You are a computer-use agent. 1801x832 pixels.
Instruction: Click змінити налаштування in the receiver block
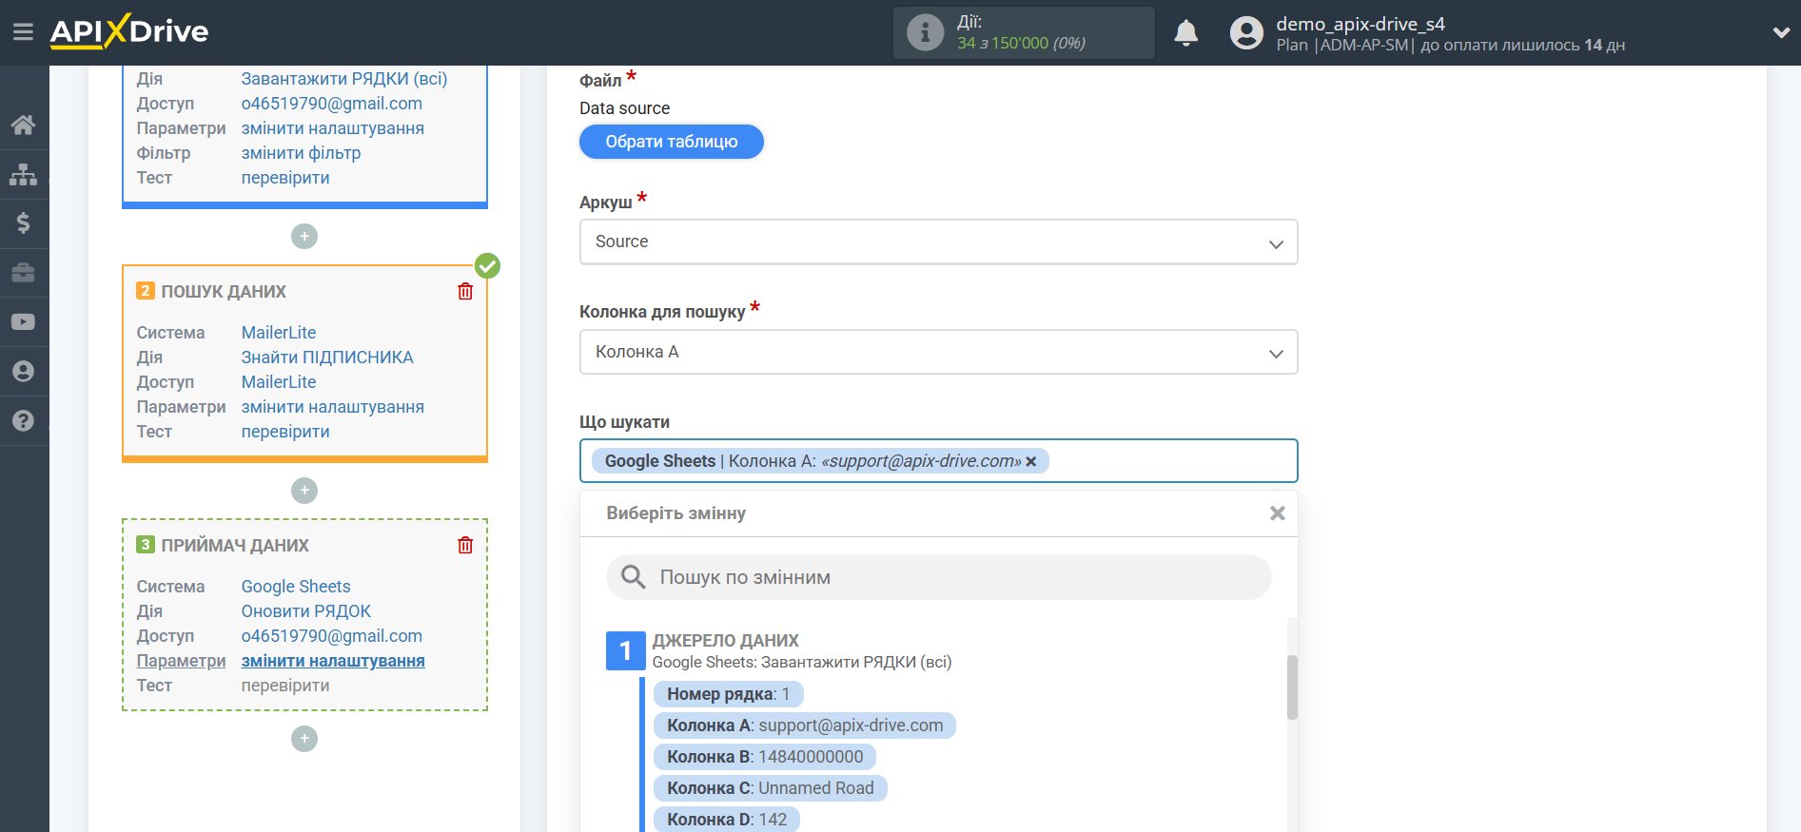point(333,661)
